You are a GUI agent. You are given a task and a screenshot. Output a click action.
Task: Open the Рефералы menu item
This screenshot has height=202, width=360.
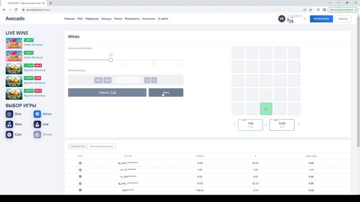click(x=92, y=19)
